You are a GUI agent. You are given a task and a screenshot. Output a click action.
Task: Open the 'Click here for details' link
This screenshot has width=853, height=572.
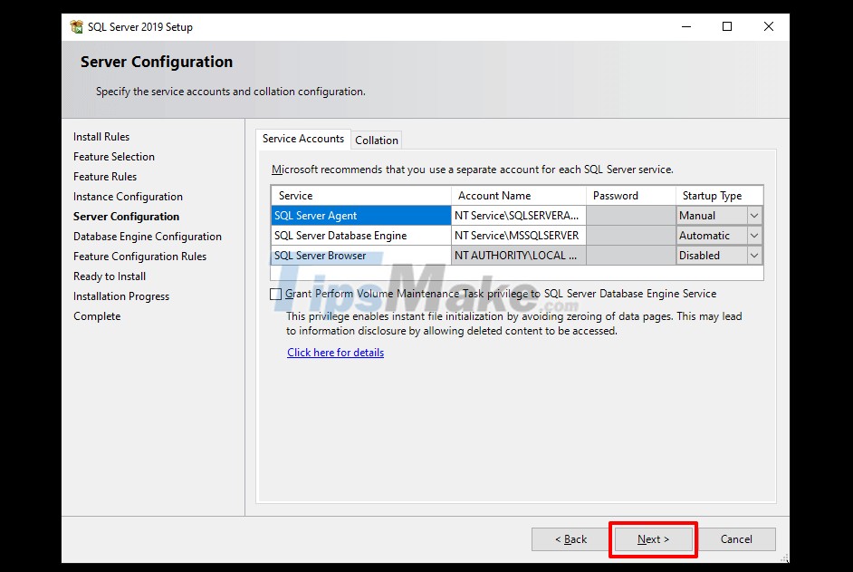[x=335, y=353]
